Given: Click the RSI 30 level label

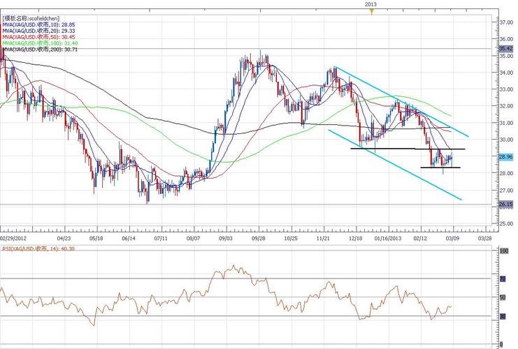Looking at the screenshot, I should [503, 316].
